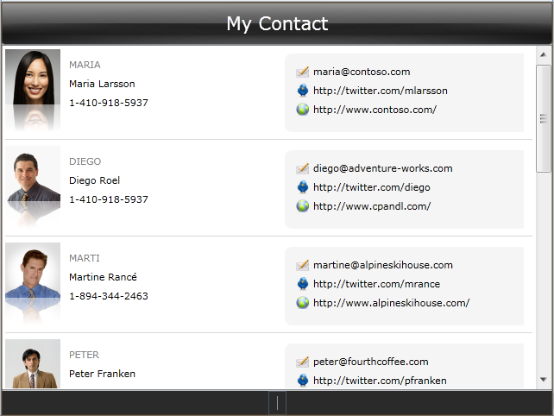The image size is (554, 416).
Task: Click the email icon beside diego@adventure-works.com
Action: [x=302, y=168]
